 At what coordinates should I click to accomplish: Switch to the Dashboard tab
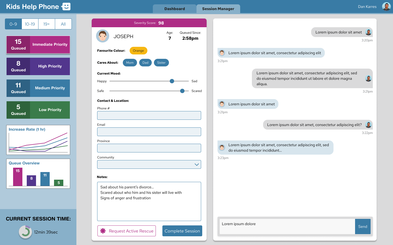click(175, 9)
